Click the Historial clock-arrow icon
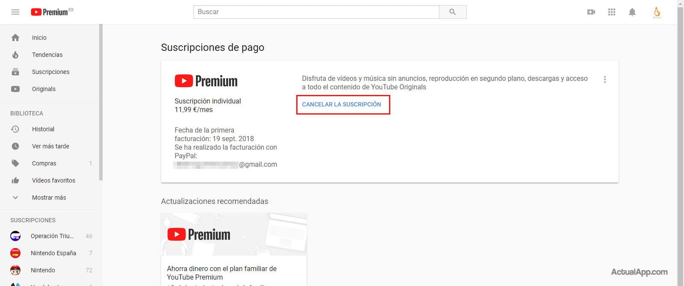The width and height of the screenshot is (684, 286). [15, 129]
